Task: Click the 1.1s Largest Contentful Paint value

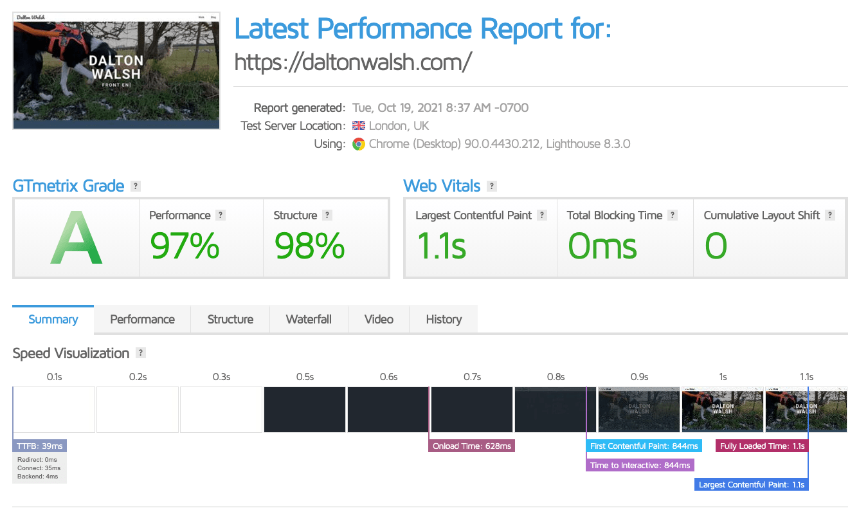Action: pyautogui.click(x=441, y=246)
